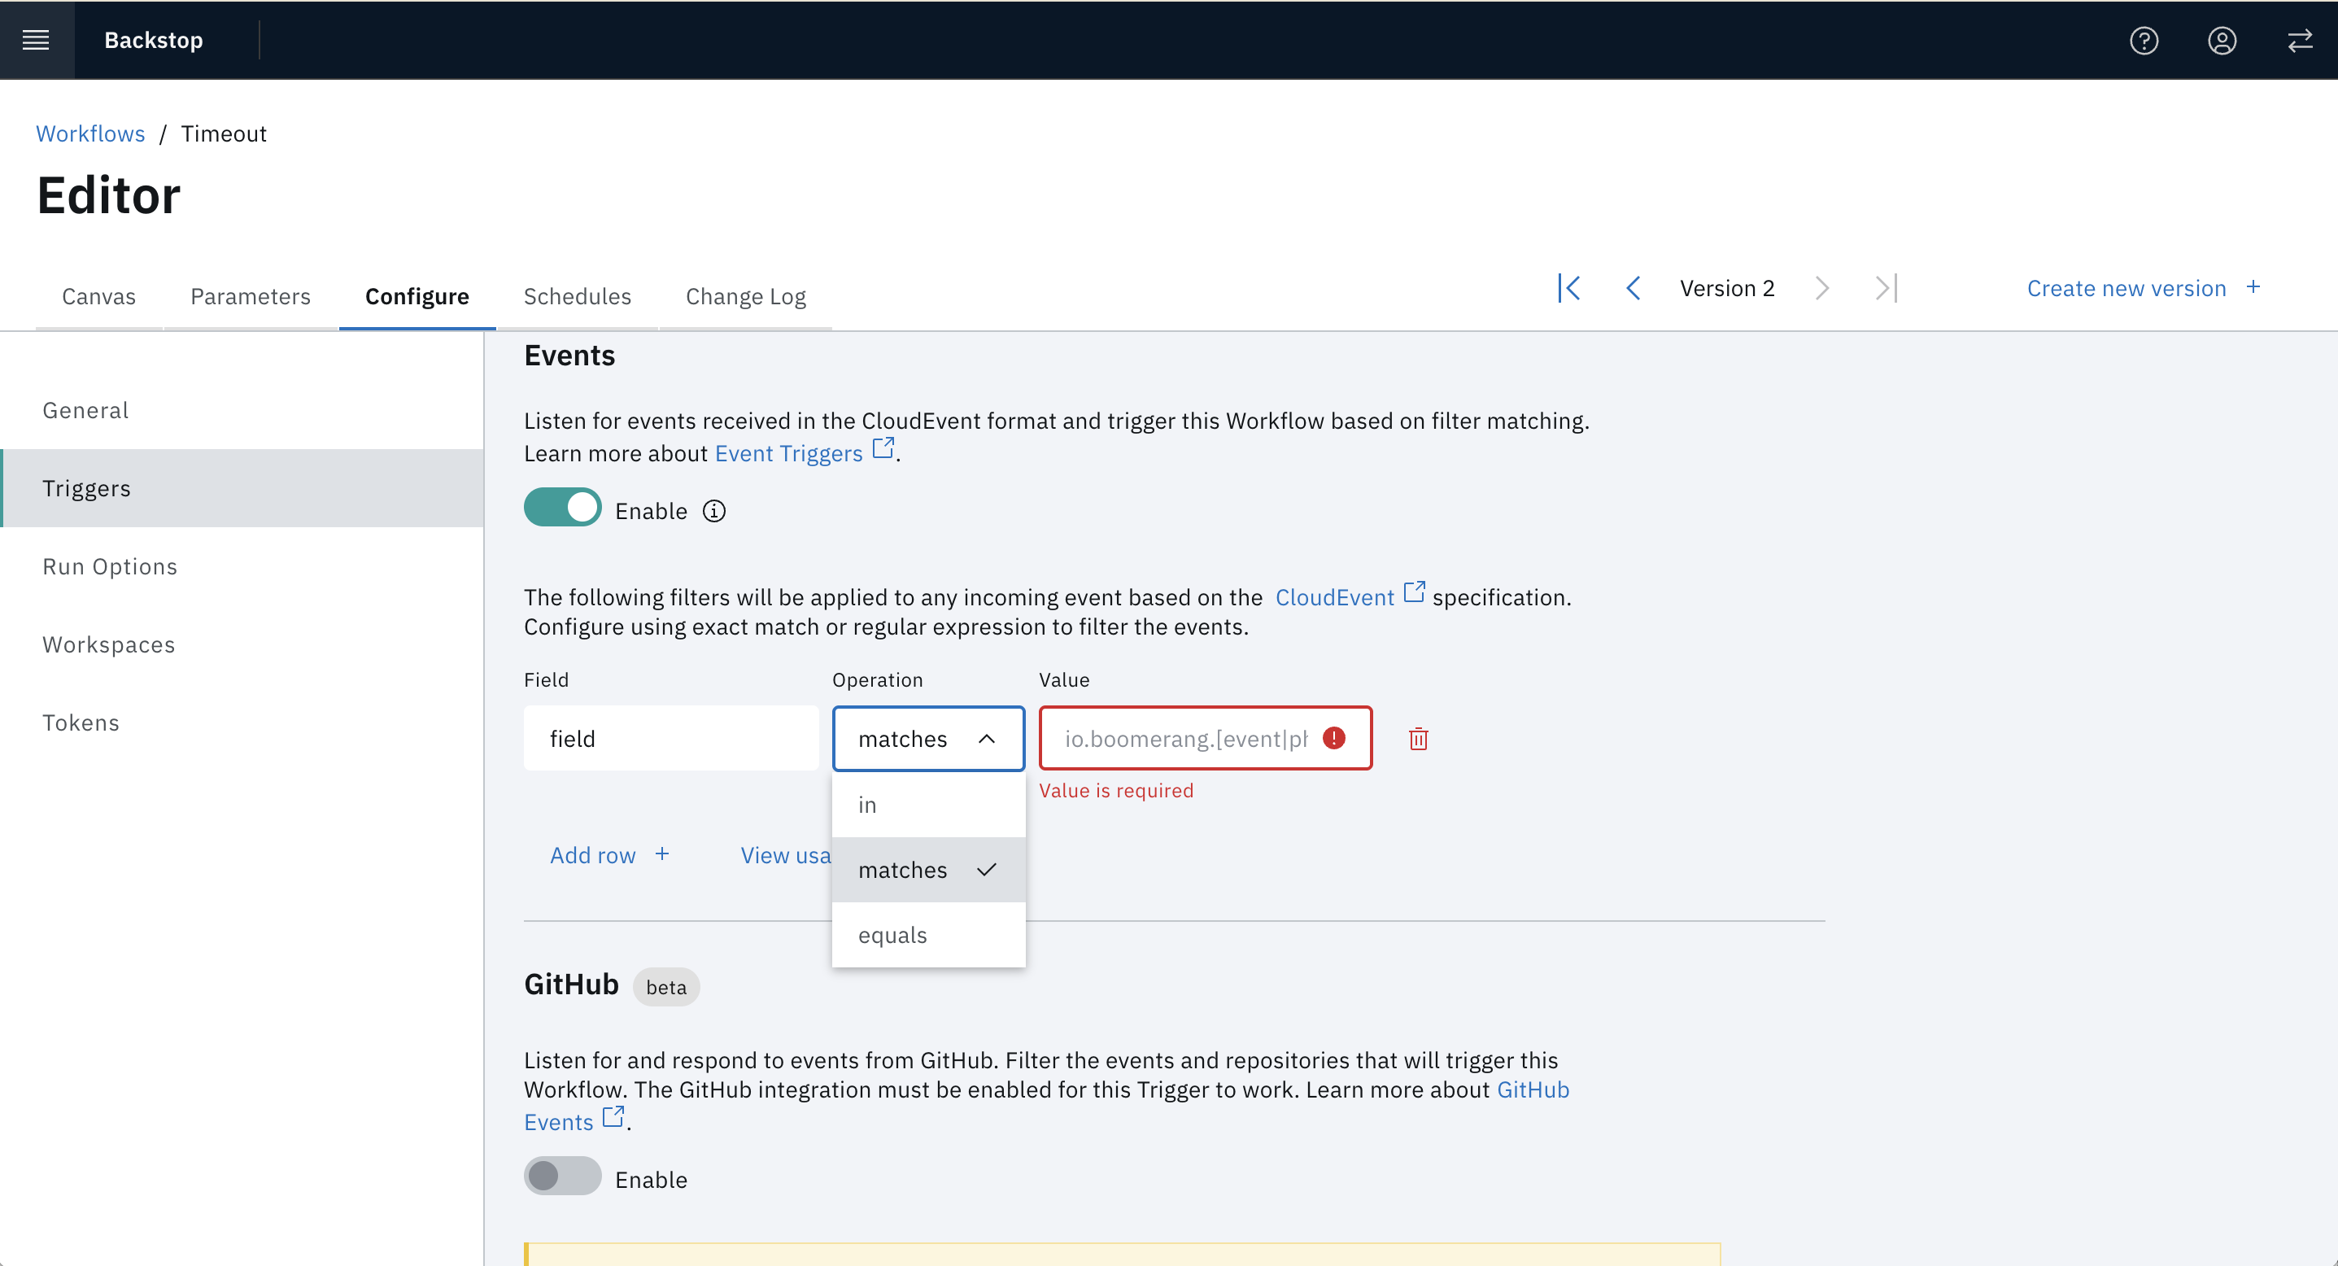Select the 'in' operation option
This screenshot has width=2338, height=1266.
(x=927, y=805)
